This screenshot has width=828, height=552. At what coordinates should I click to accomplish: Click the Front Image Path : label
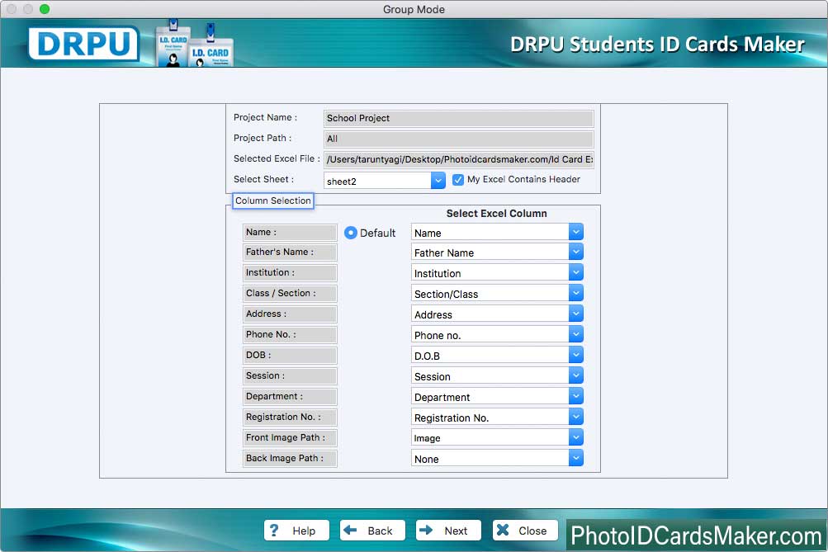click(x=290, y=437)
